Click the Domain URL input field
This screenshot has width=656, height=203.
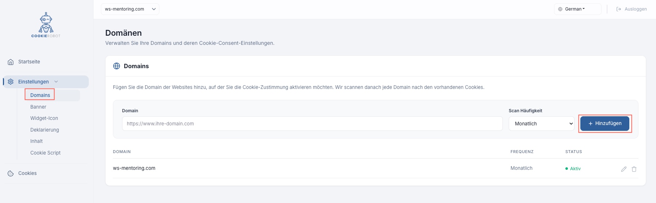click(x=312, y=124)
